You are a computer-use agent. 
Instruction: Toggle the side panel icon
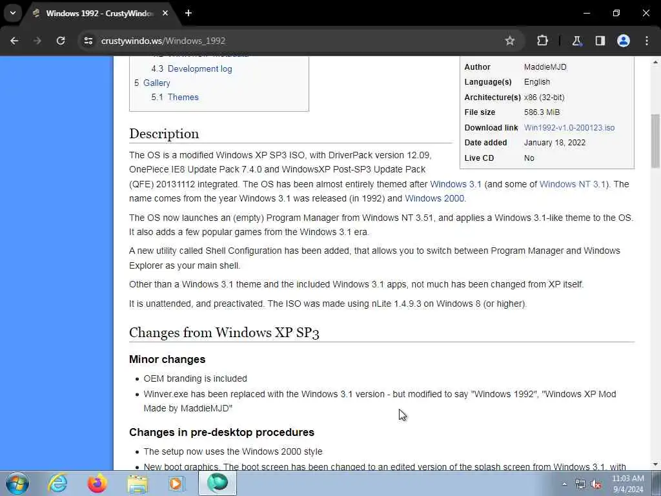coord(600,41)
